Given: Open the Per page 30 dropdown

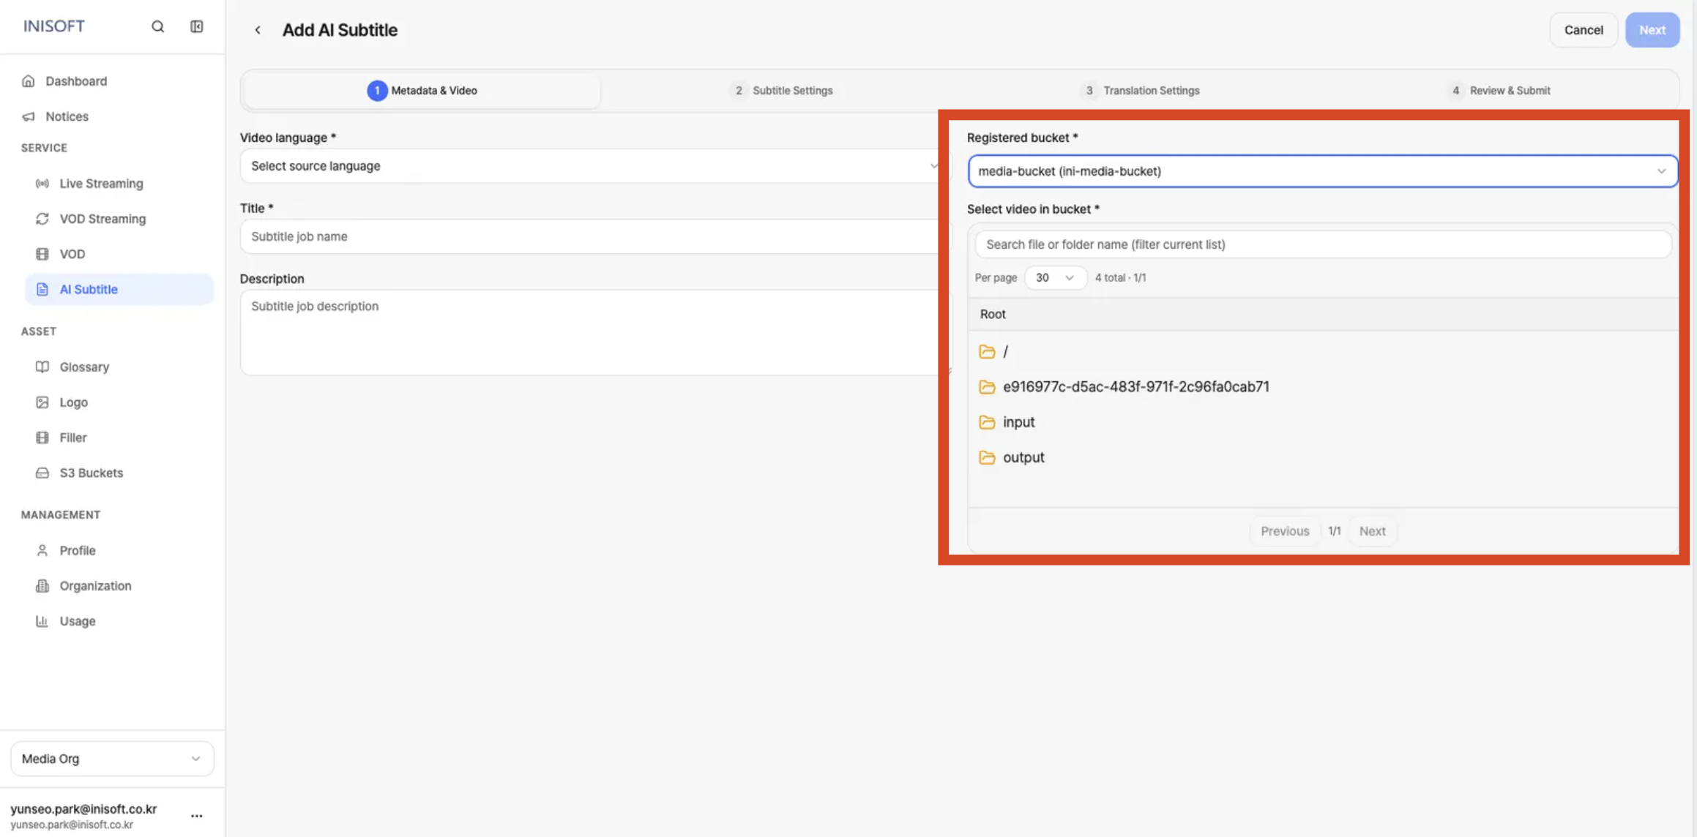Looking at the screenshot, I should point(1055,278).
